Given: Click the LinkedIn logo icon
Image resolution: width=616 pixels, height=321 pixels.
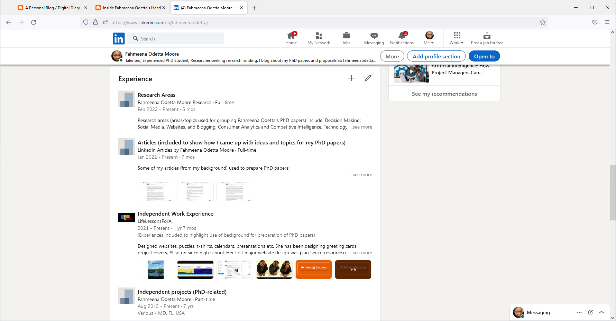Looking at the screenshot, I should pyautogui.click(x=119, y=39).
